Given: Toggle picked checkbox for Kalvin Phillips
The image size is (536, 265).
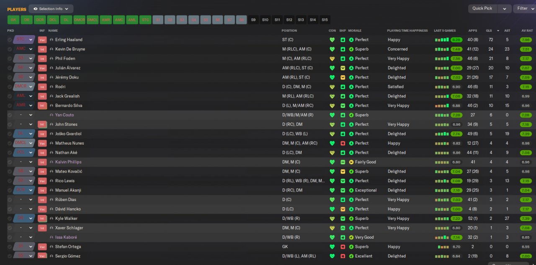Looking at the screenshot, I should click(x=10, y=162).
